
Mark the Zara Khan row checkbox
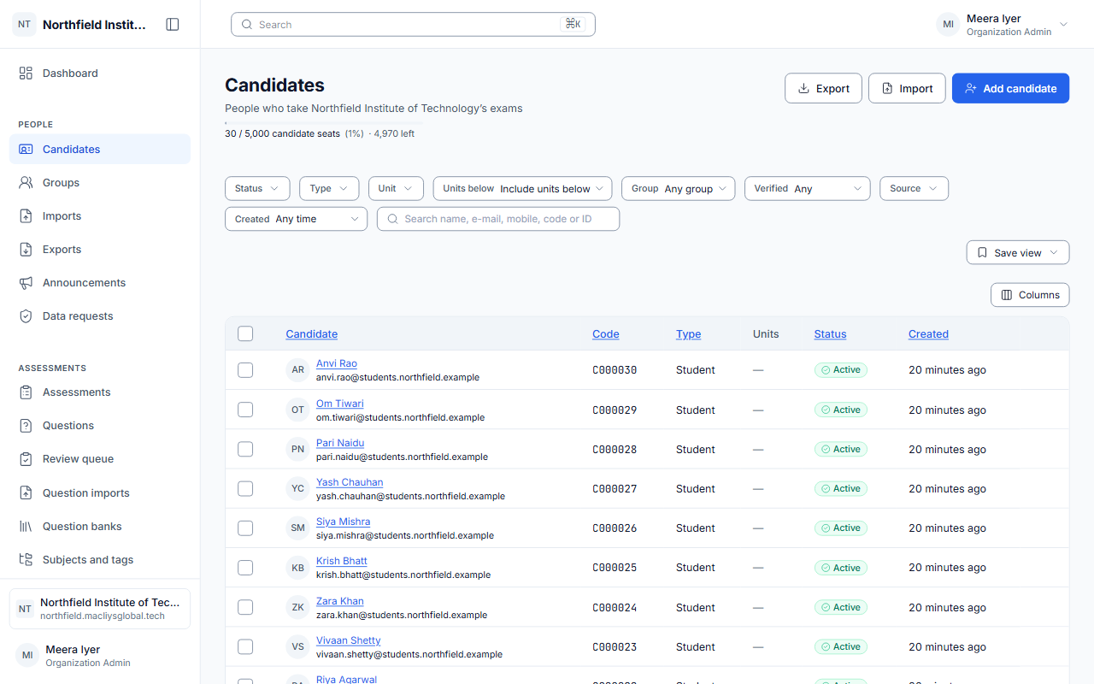point(245,607)
